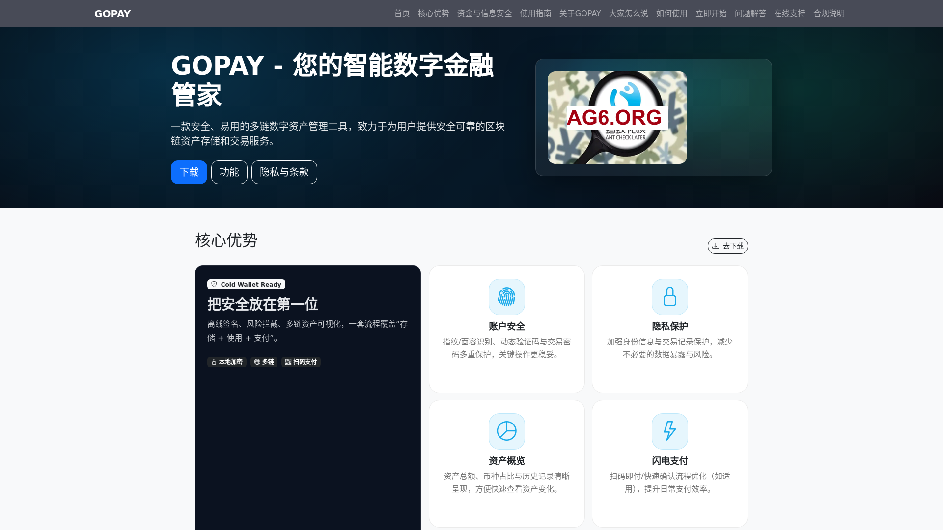Click the 功能 outlined button

(229, 172)
